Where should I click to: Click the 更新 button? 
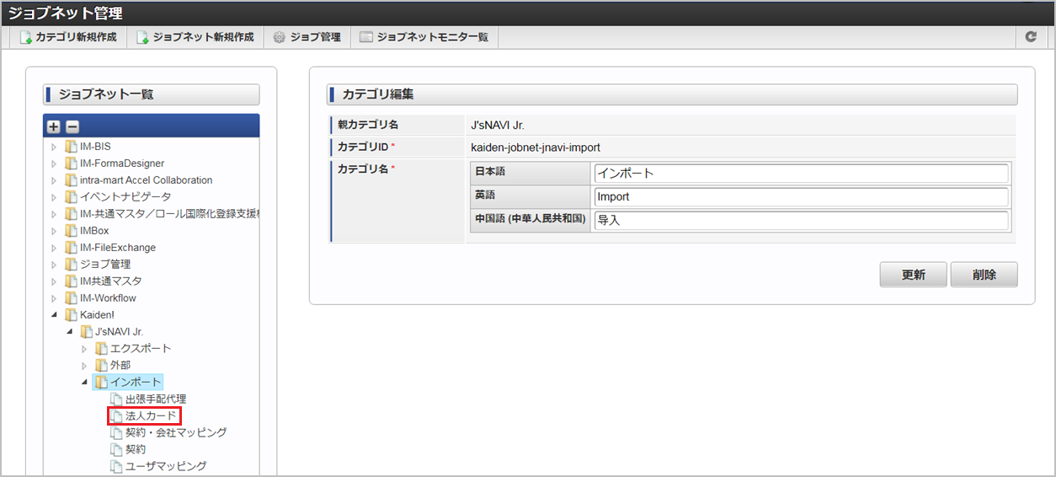[913, 275]
